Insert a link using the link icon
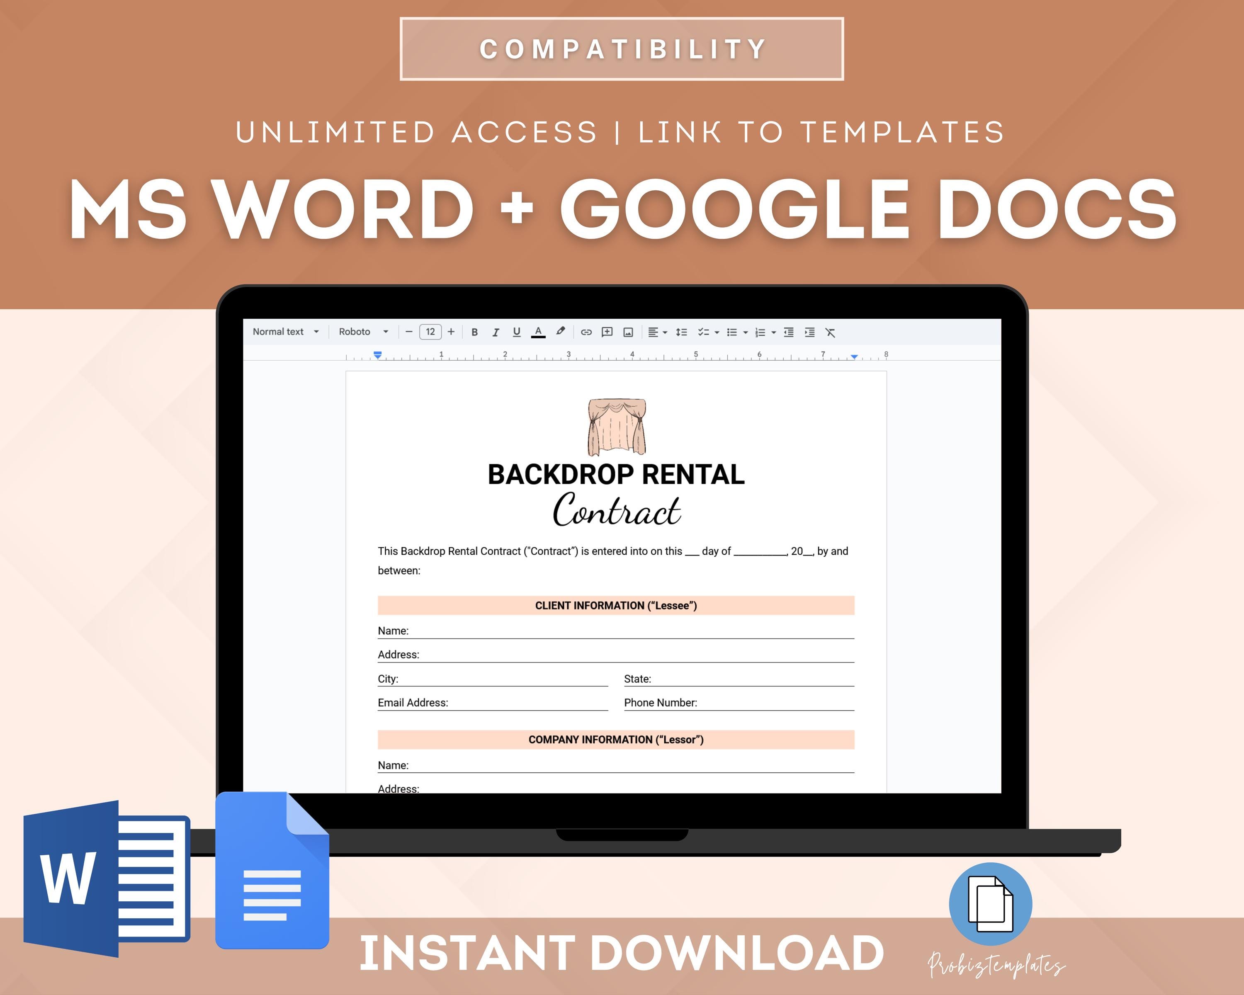This screenshot has height=995, width=1244. point(586,332)
